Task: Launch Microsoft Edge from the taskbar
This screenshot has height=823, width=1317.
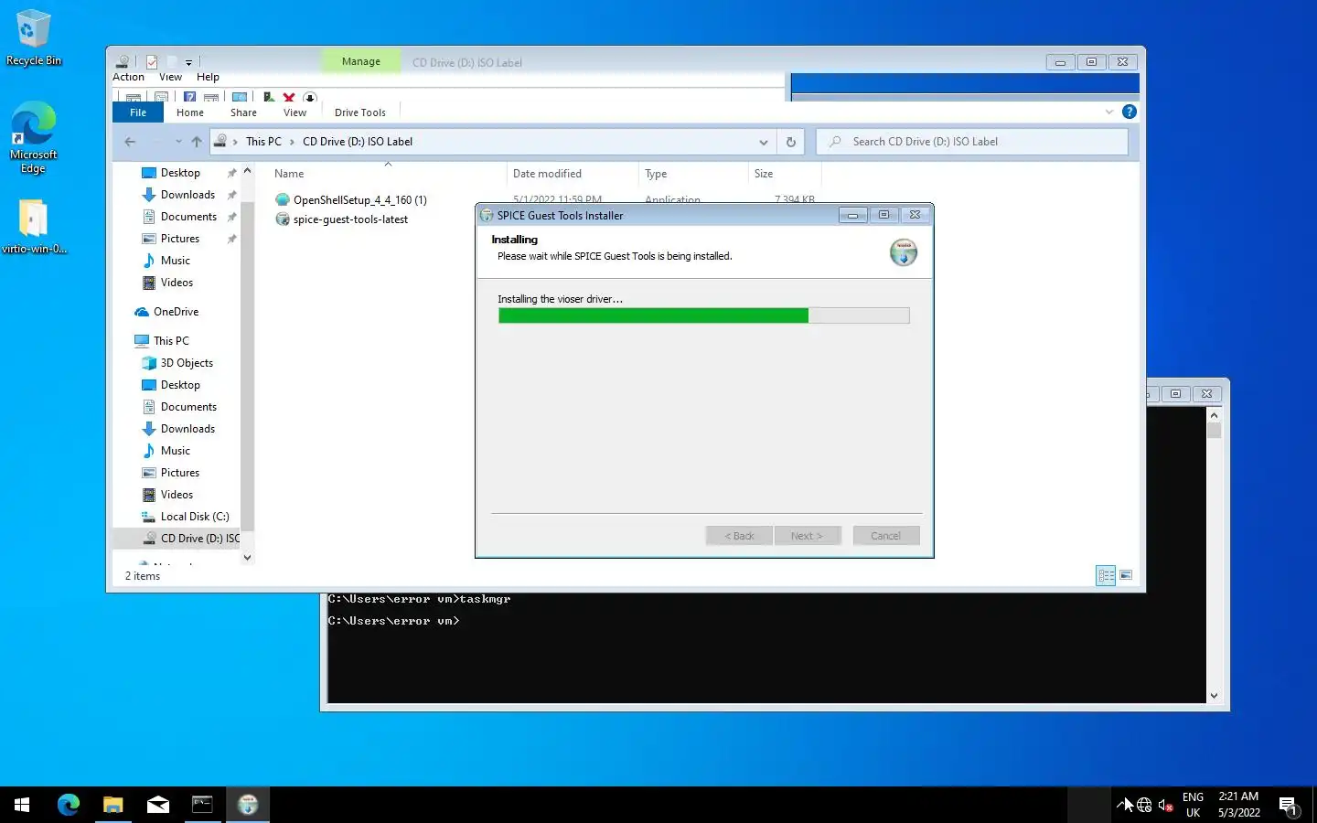Action: tap(68, 805)
